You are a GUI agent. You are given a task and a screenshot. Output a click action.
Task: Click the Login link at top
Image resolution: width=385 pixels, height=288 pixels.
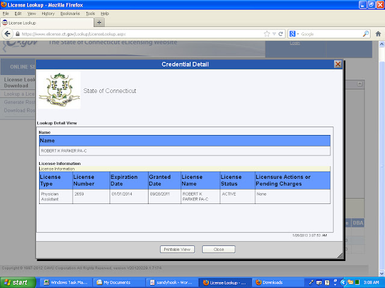click(x=295, y=43)
